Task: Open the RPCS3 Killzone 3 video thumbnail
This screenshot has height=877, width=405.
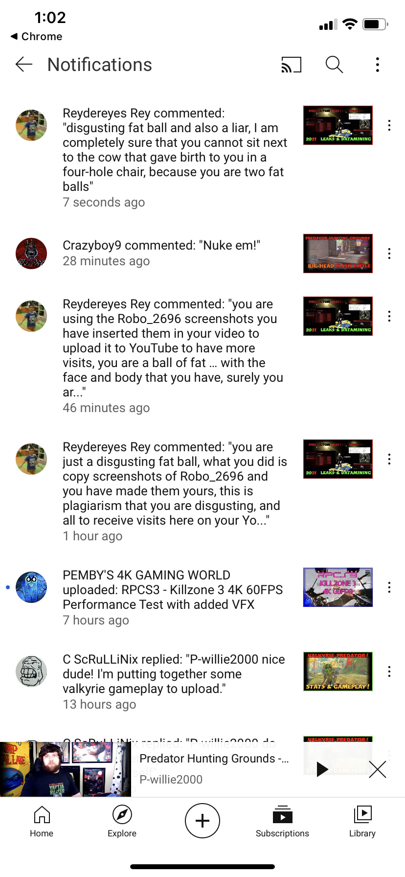Action: click(338, 587)
